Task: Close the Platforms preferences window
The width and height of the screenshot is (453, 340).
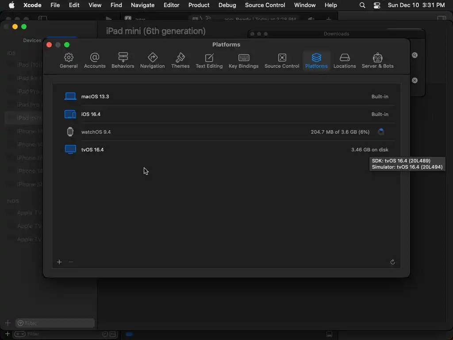Action: point(49,45)
